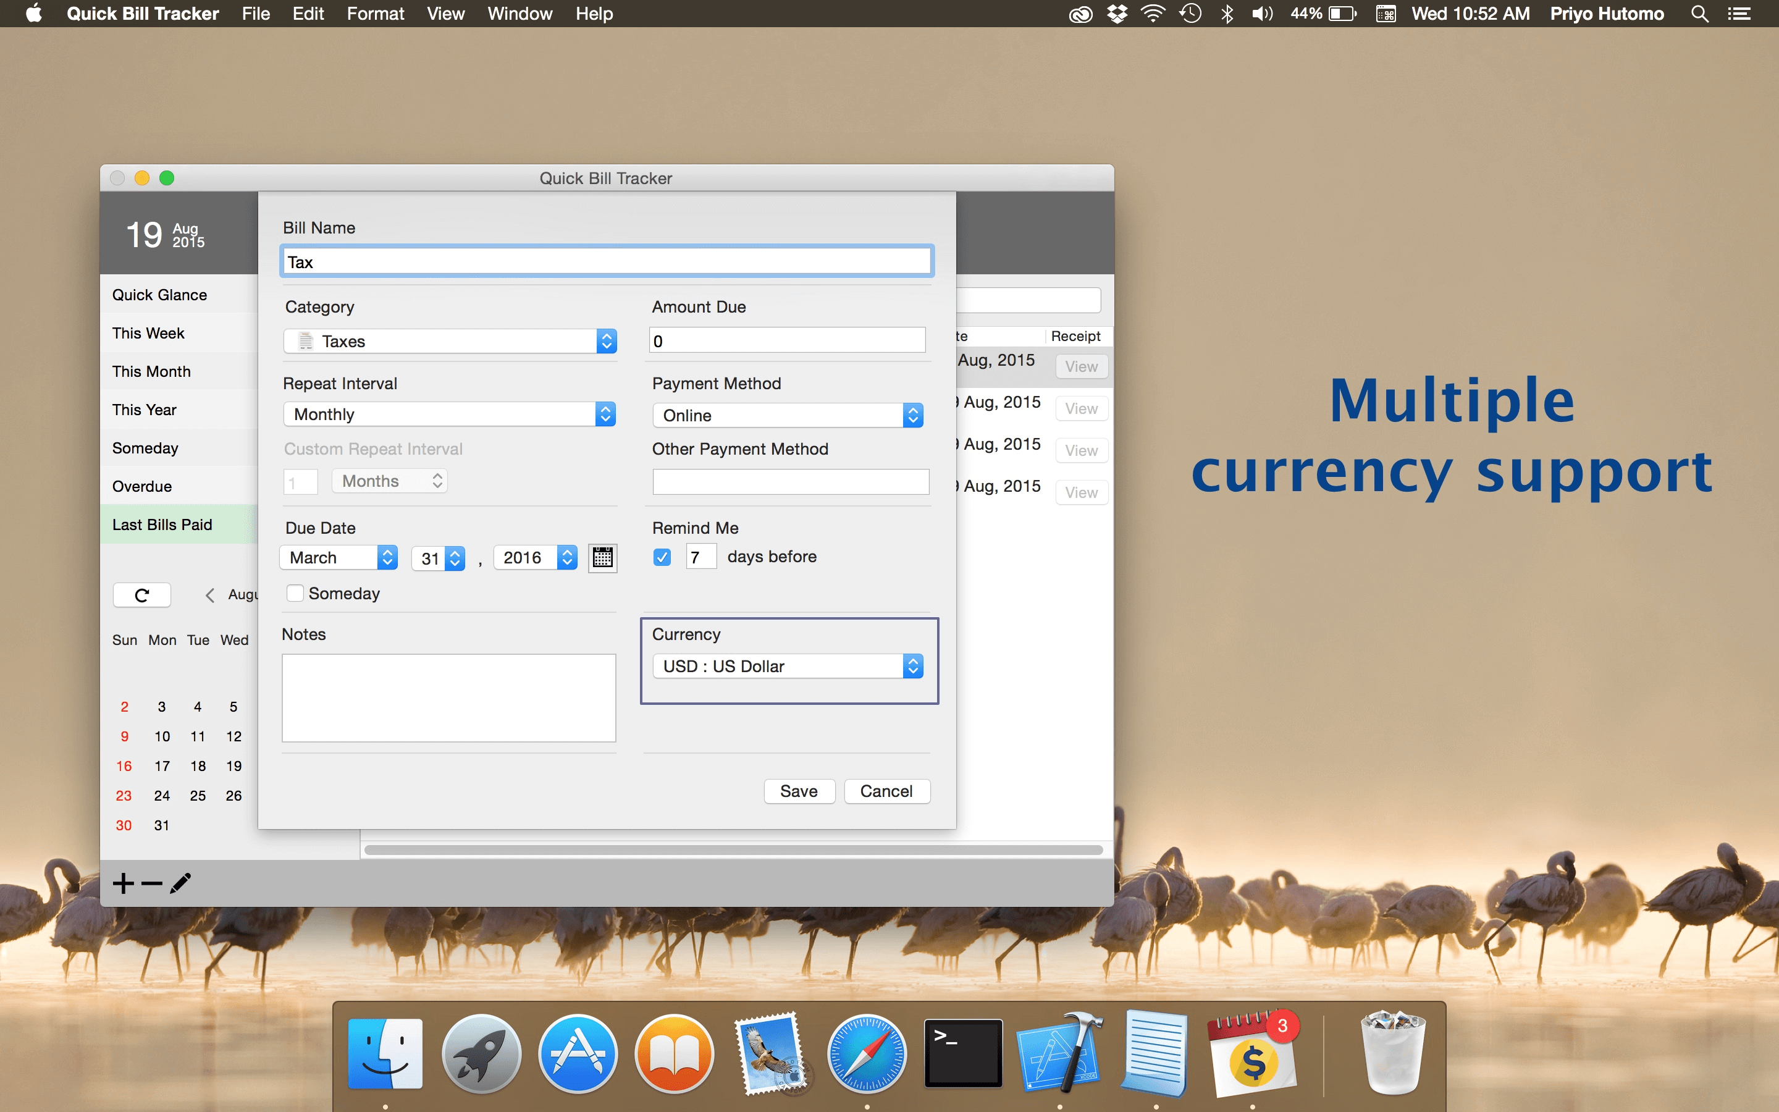Open Quick Bill Tracker in the Dock
The image size is (1779, 1112).
1253,1055
